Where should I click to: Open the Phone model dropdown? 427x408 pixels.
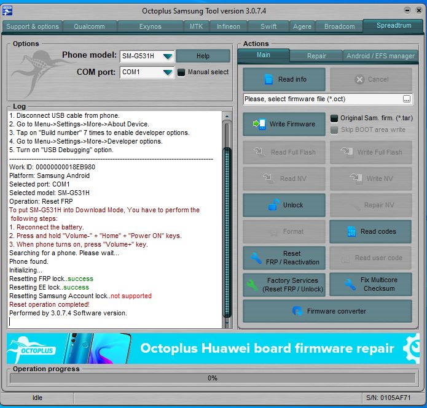(168, 56)
